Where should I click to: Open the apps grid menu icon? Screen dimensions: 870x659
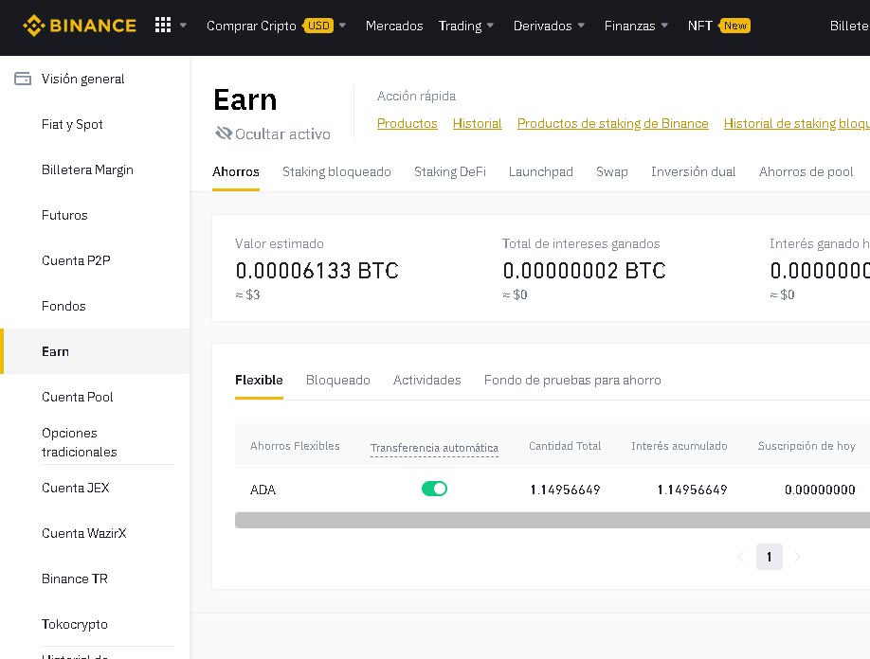[163, 25]
